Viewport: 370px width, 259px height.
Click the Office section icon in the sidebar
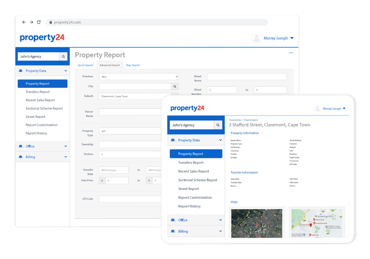point(21,146)
